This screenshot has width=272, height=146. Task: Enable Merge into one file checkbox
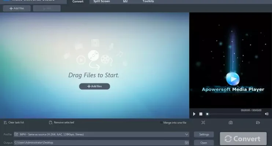coord(161,123)
